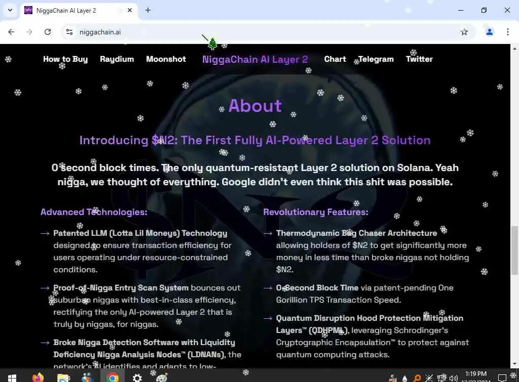Click the purple site title in navbar
The image size is (519, 382).
point(255,60)
